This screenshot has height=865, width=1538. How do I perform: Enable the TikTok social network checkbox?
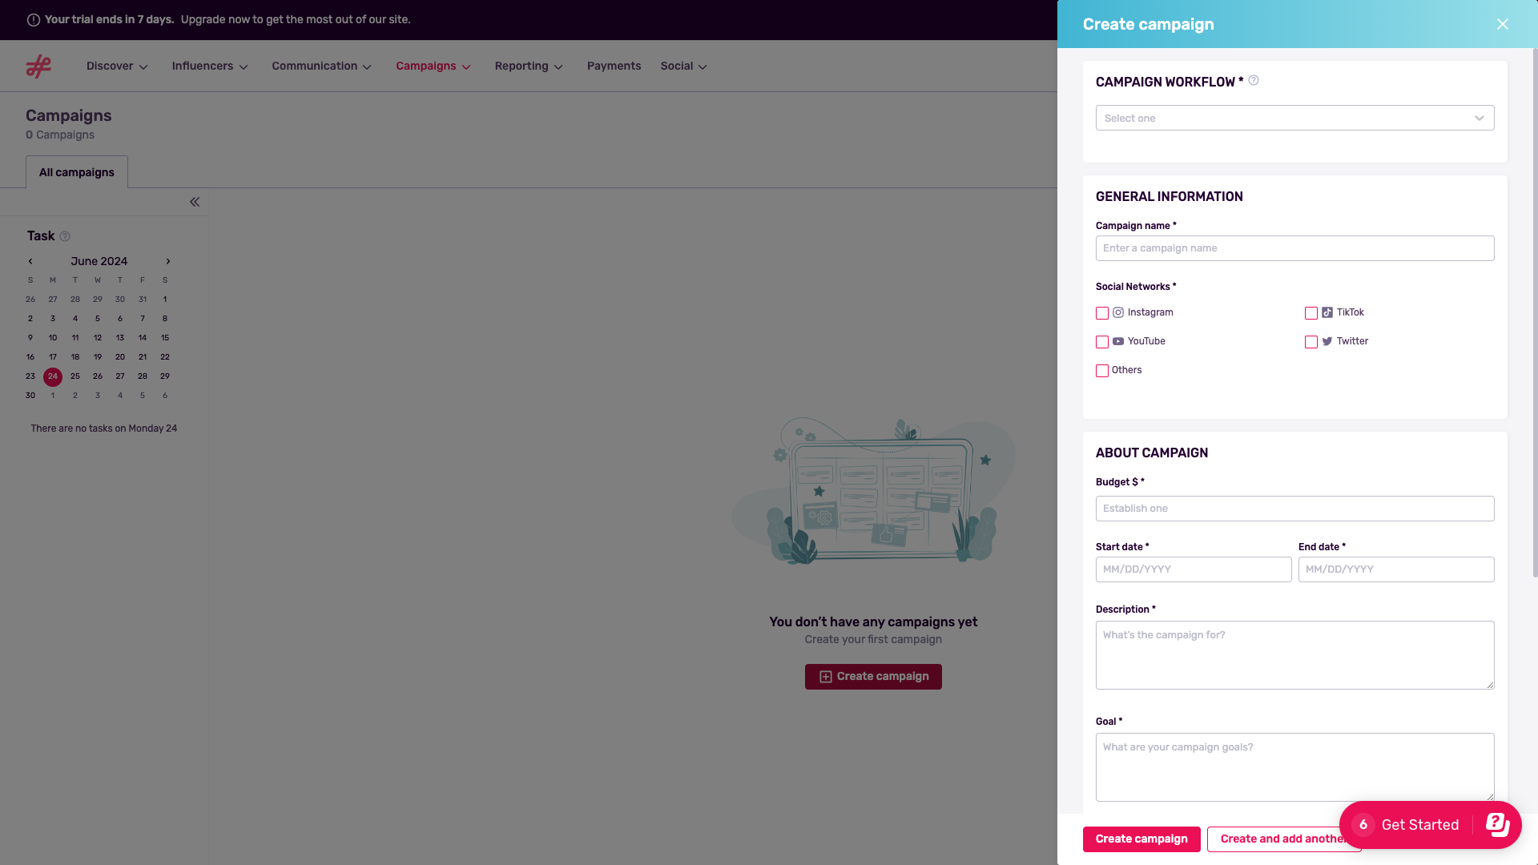click(1311, 313)
